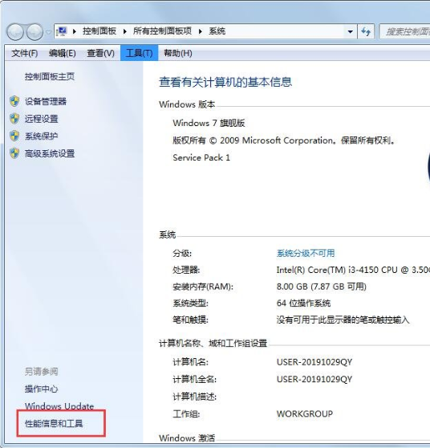Image resolution: width=430 pixels, height=448 pixels.
Task: Open 高级系统设置 link
Action: coord(50,153)
